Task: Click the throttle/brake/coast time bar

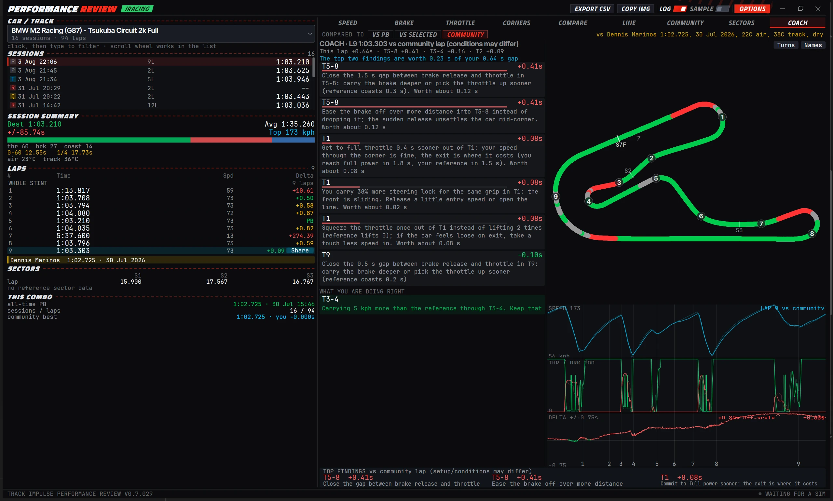Action: click(x=161, y=140)
